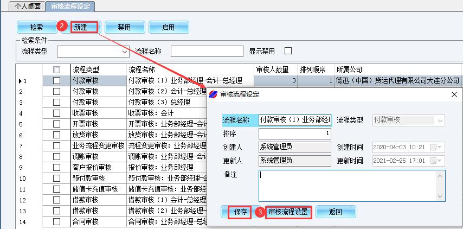Click into the 备注 remarks text area
This screenshot has height=229, width=463.
(351, 186)
